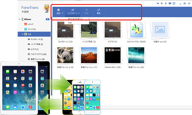The height and width of the screenshot is (115, 192).
Task: Collapse the iPhone device tree
Action: point(20,19)
